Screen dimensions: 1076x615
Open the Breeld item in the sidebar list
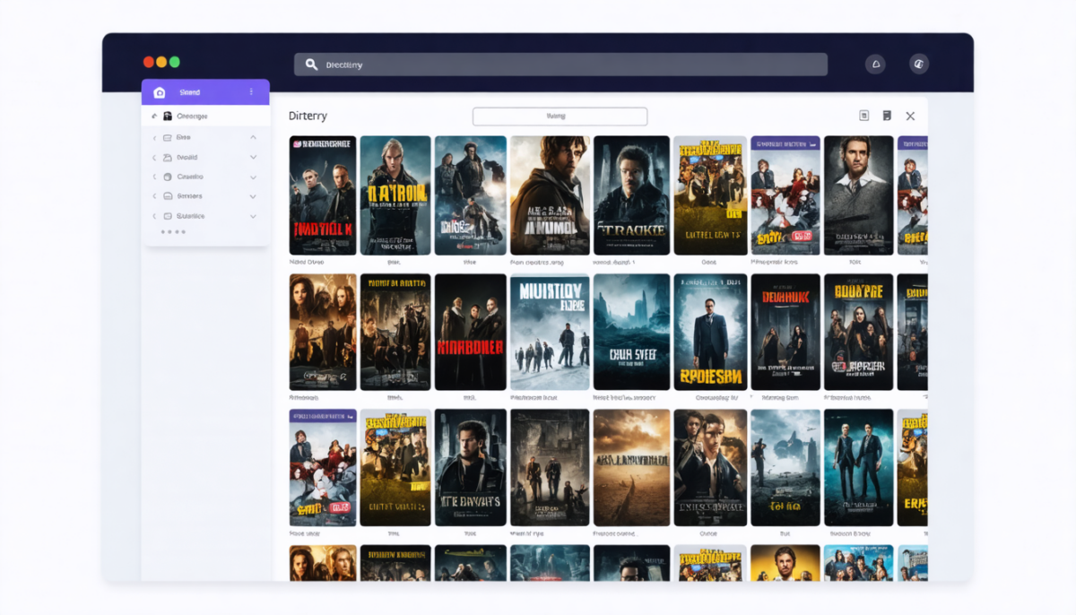205,157
